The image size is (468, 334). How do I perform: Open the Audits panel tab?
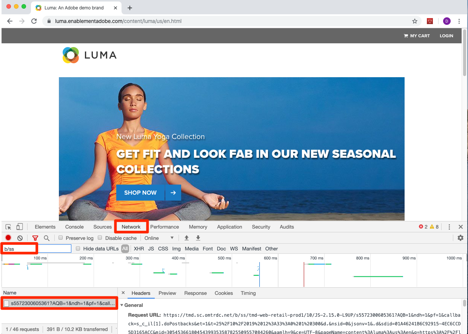287,227
